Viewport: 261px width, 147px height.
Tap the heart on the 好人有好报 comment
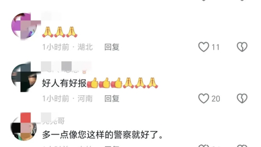(x=203, y=98)
